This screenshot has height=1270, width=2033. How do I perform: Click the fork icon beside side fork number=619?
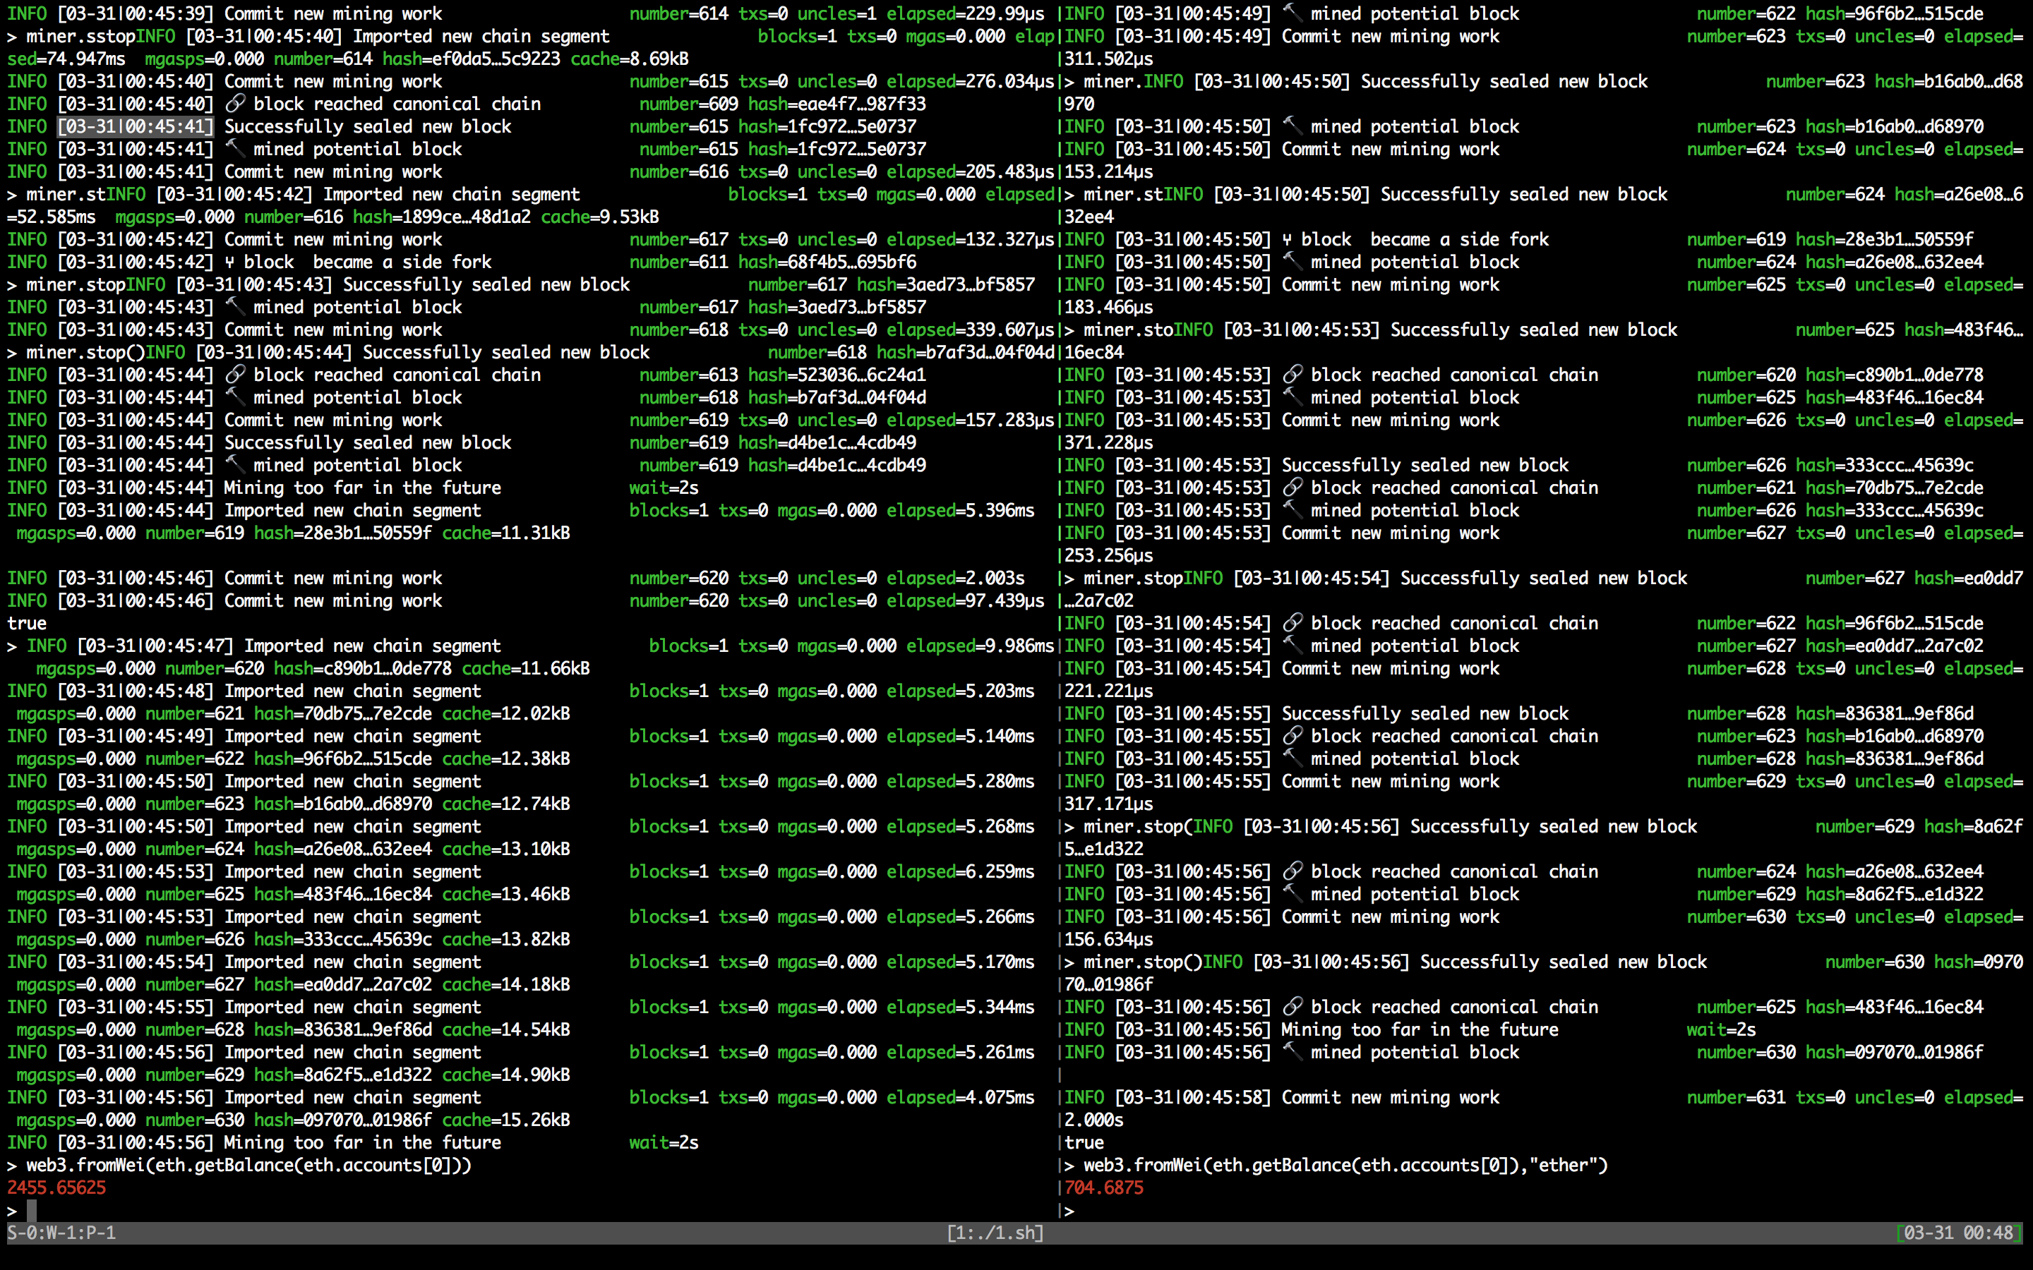[x=1287, y=239]
